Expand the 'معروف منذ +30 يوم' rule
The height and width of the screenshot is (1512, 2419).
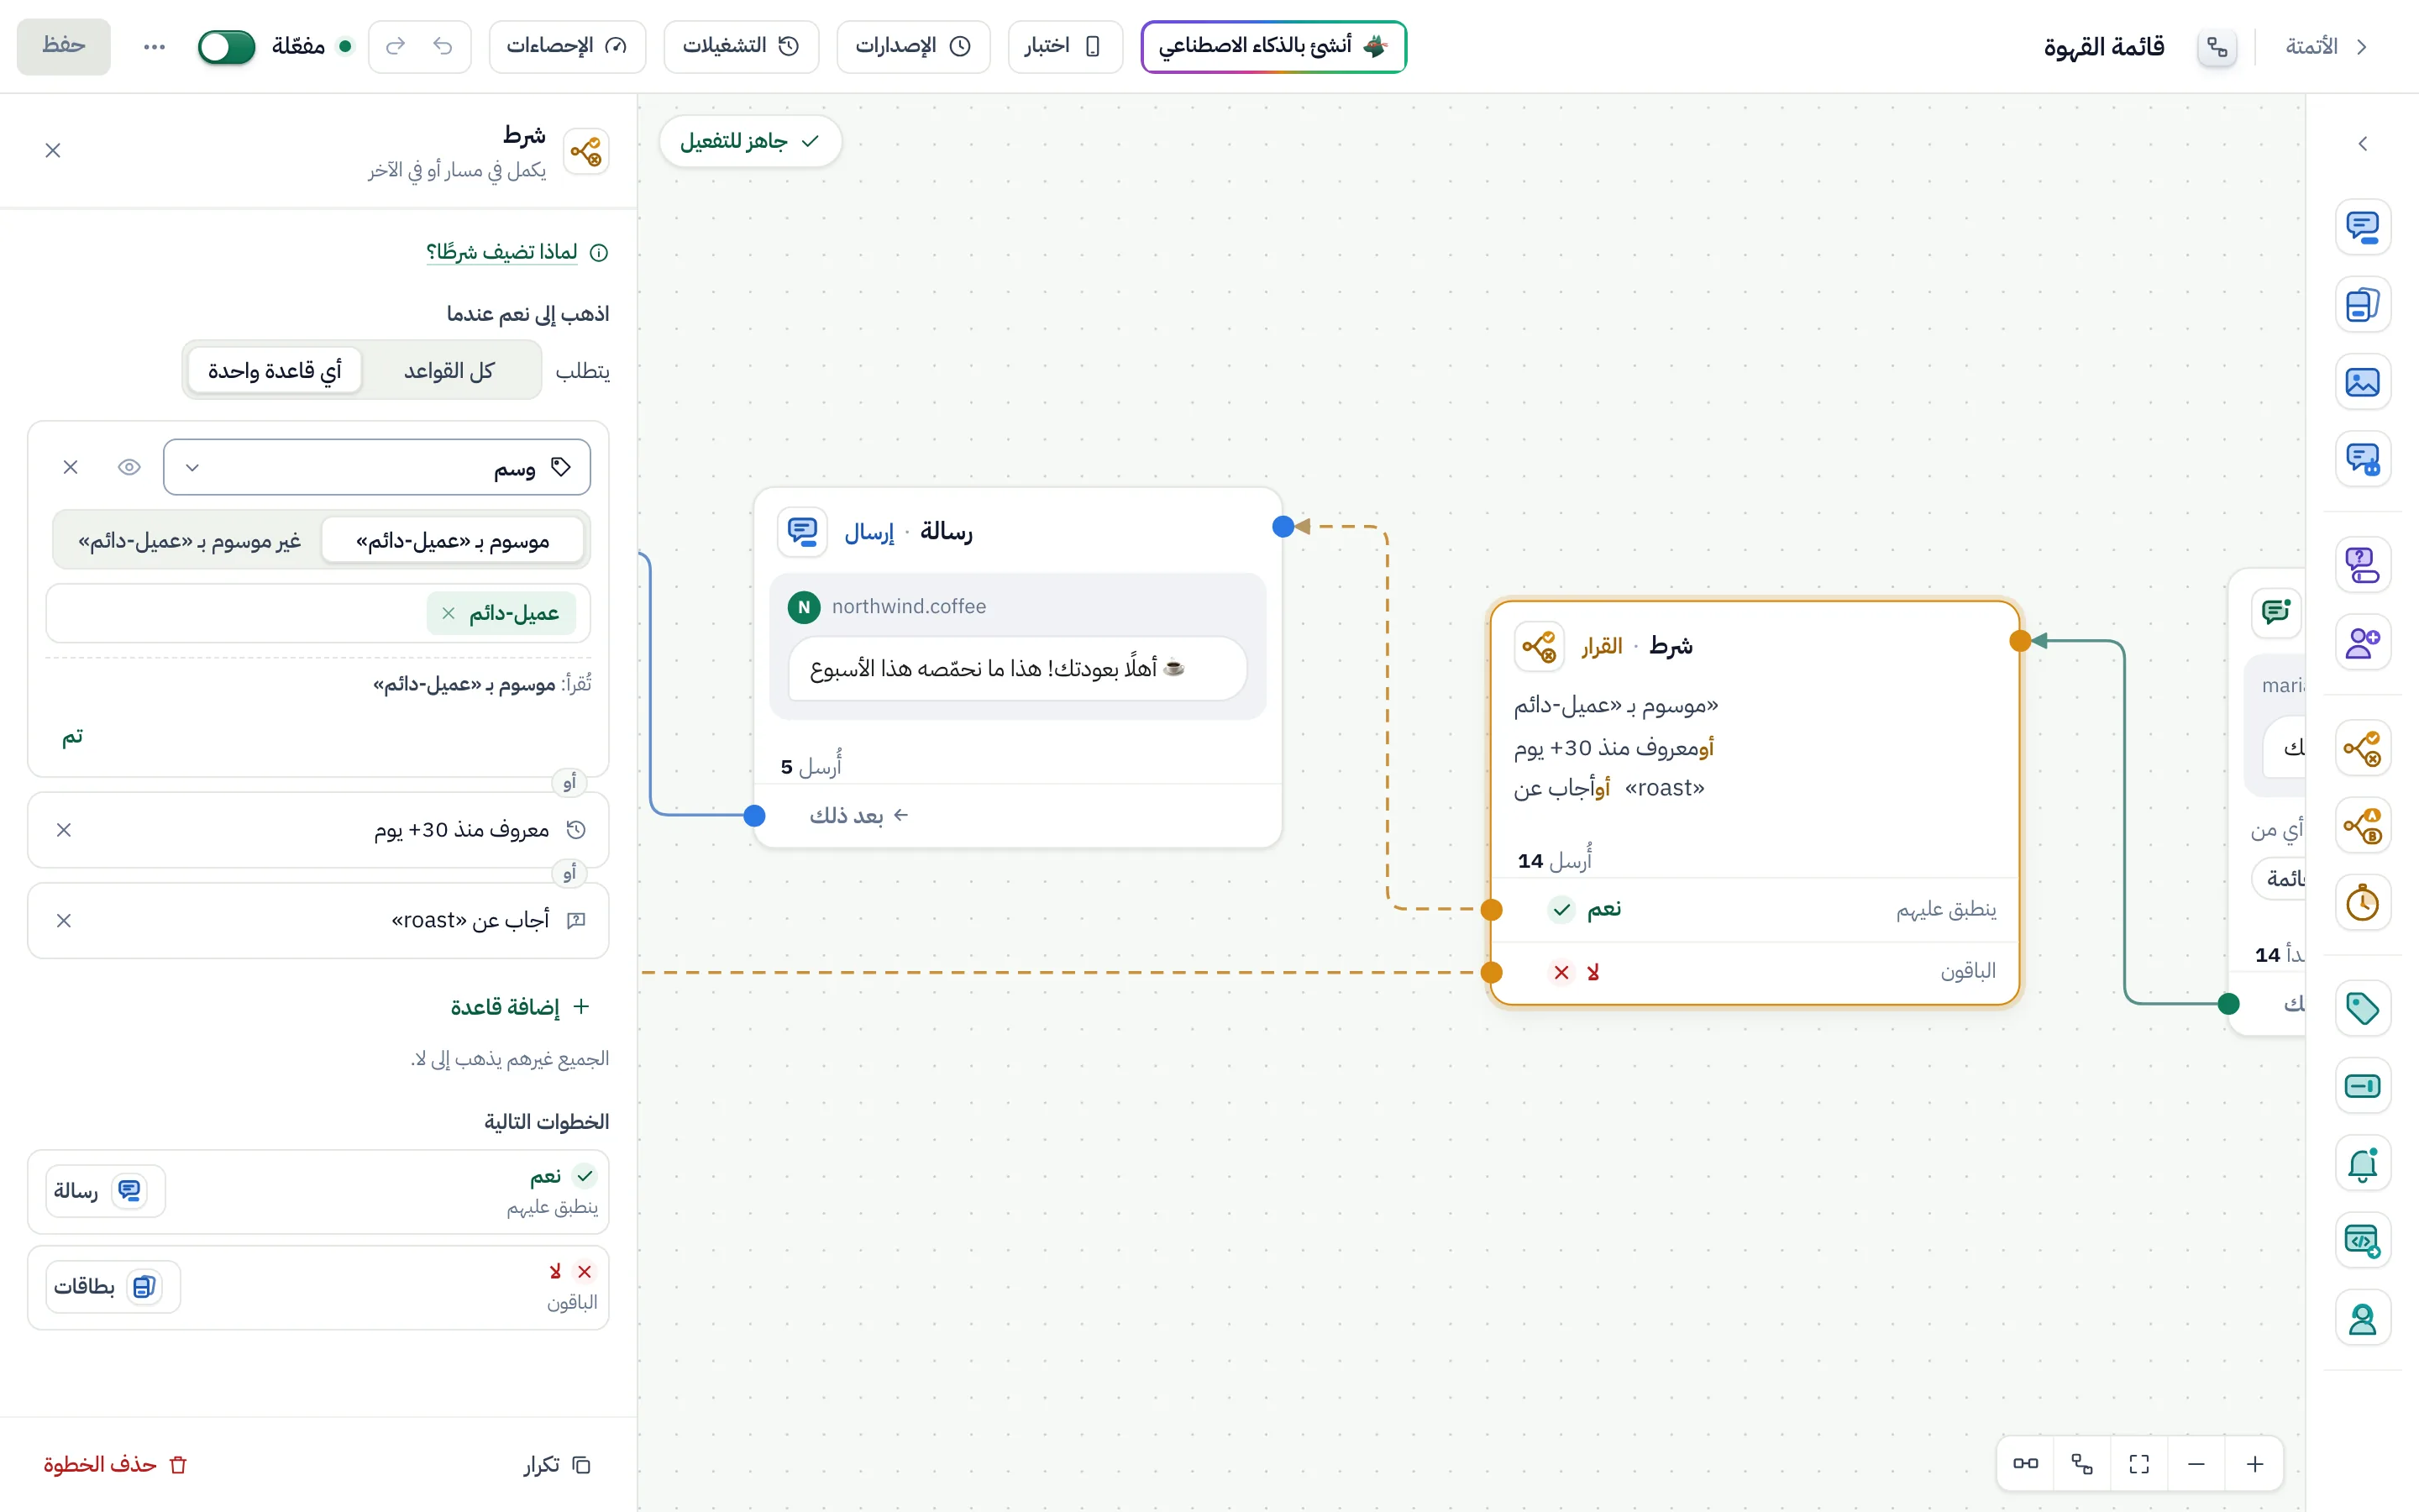pyautogui.click(x=317, y=830)
